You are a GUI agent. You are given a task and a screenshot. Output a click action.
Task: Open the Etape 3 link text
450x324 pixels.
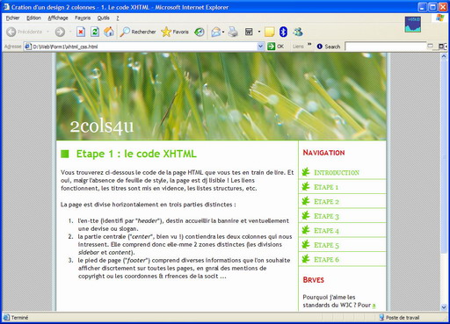point(326,216)
